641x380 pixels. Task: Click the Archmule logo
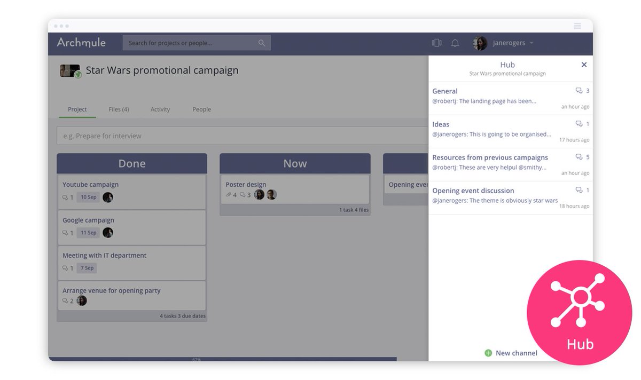point(81,43)
